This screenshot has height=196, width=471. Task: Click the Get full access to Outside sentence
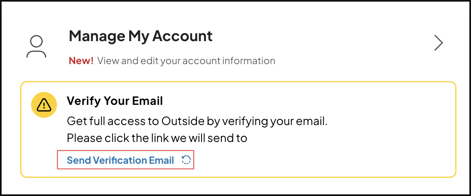[197, 122]
